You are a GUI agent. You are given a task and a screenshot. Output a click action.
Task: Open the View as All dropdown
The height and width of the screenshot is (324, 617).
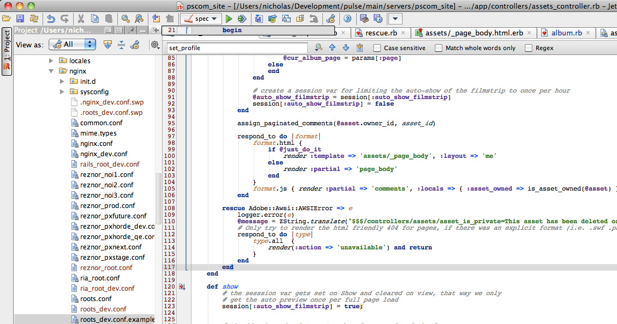click(x=73, y=44)
